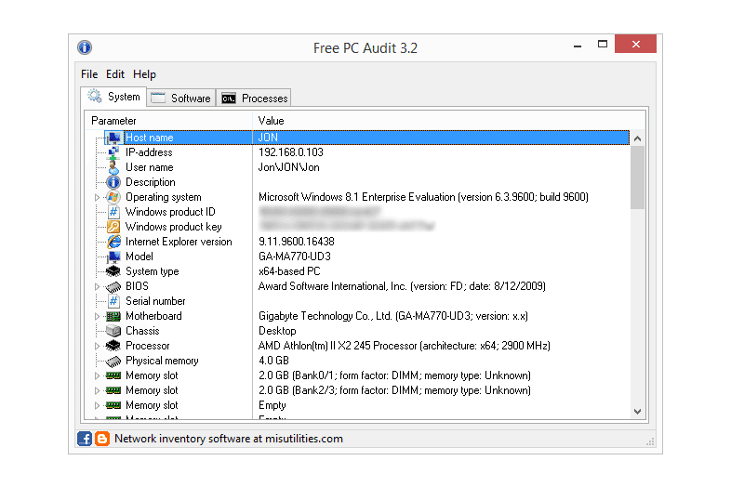Expand the Processor node
Image resolution: width=731 pixels, height=487 pixels.
[x=97, y=346]
